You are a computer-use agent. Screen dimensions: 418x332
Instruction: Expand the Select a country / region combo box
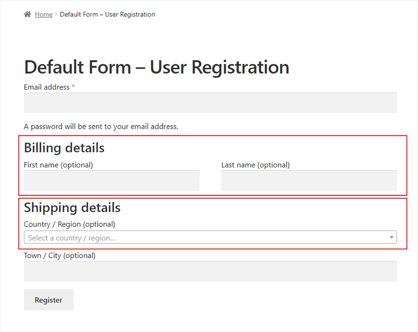click(210, 237)
